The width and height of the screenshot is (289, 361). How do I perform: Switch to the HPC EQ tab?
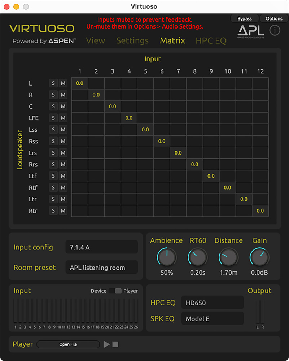coord(211,41)
